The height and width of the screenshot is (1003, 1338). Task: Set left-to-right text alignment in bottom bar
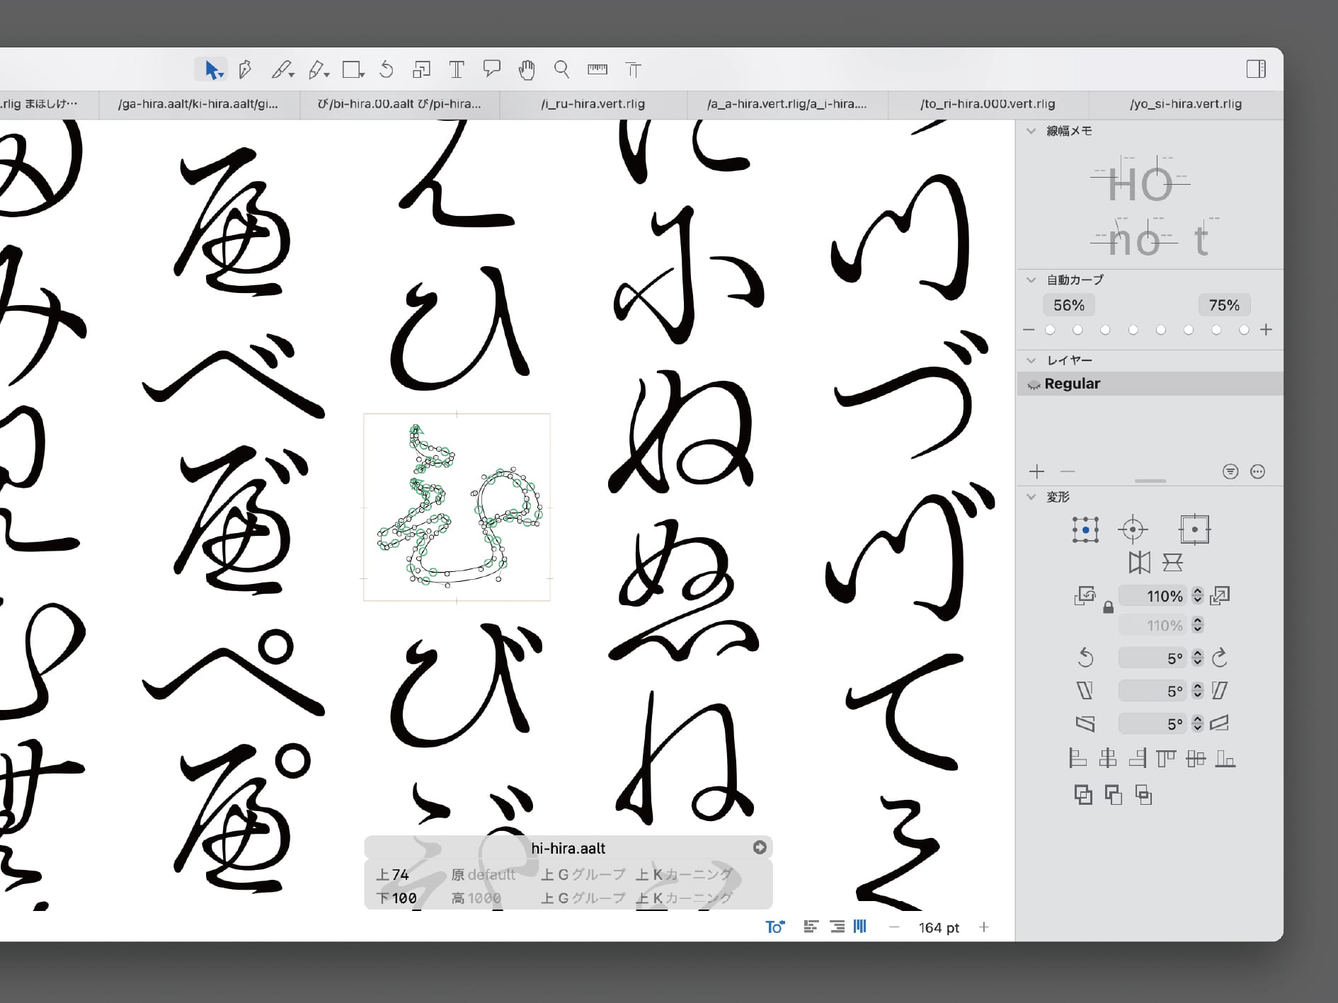click(x=811, y=927)
